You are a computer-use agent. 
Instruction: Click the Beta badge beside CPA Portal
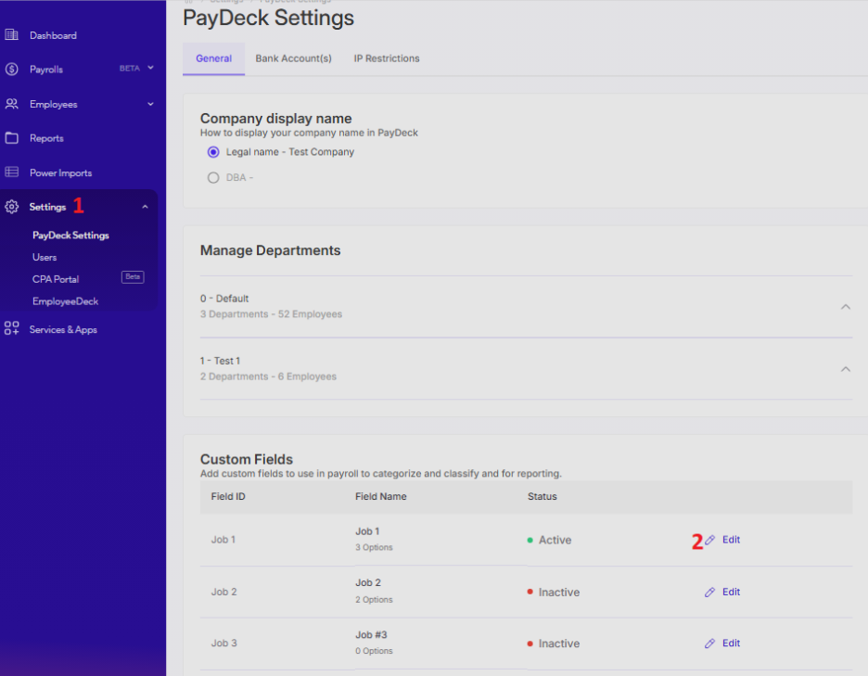click(133, 277)
